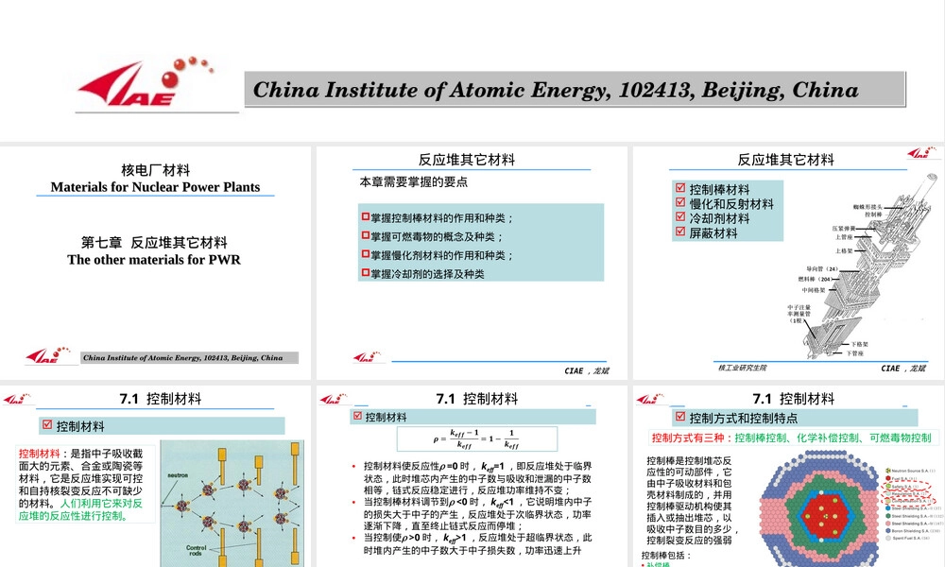Click the '反应堆其它材料' heading on the 本章需要掌握的要点 slide
Image resolution: width=945 pixels, height=567 pixels.
click(467, 160)
